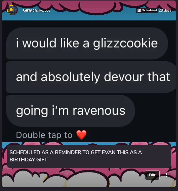Click the grey cloud footer beside Edit
Screen dimensions: 178x191
(x=73, y=179)
